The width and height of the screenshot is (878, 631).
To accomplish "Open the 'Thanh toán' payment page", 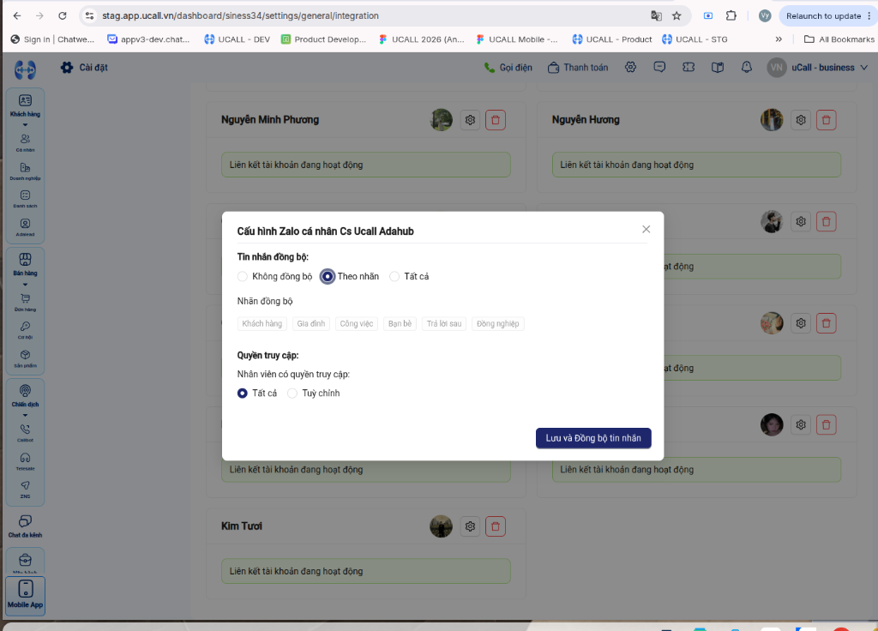I will tap(578, 68).
